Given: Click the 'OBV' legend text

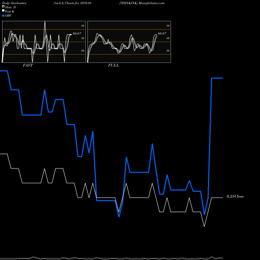Looking at the screenshot, I should tap(8, 16).
